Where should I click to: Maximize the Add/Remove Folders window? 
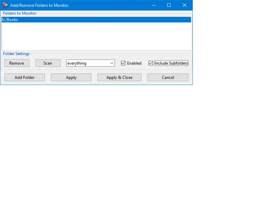[169, 5]
